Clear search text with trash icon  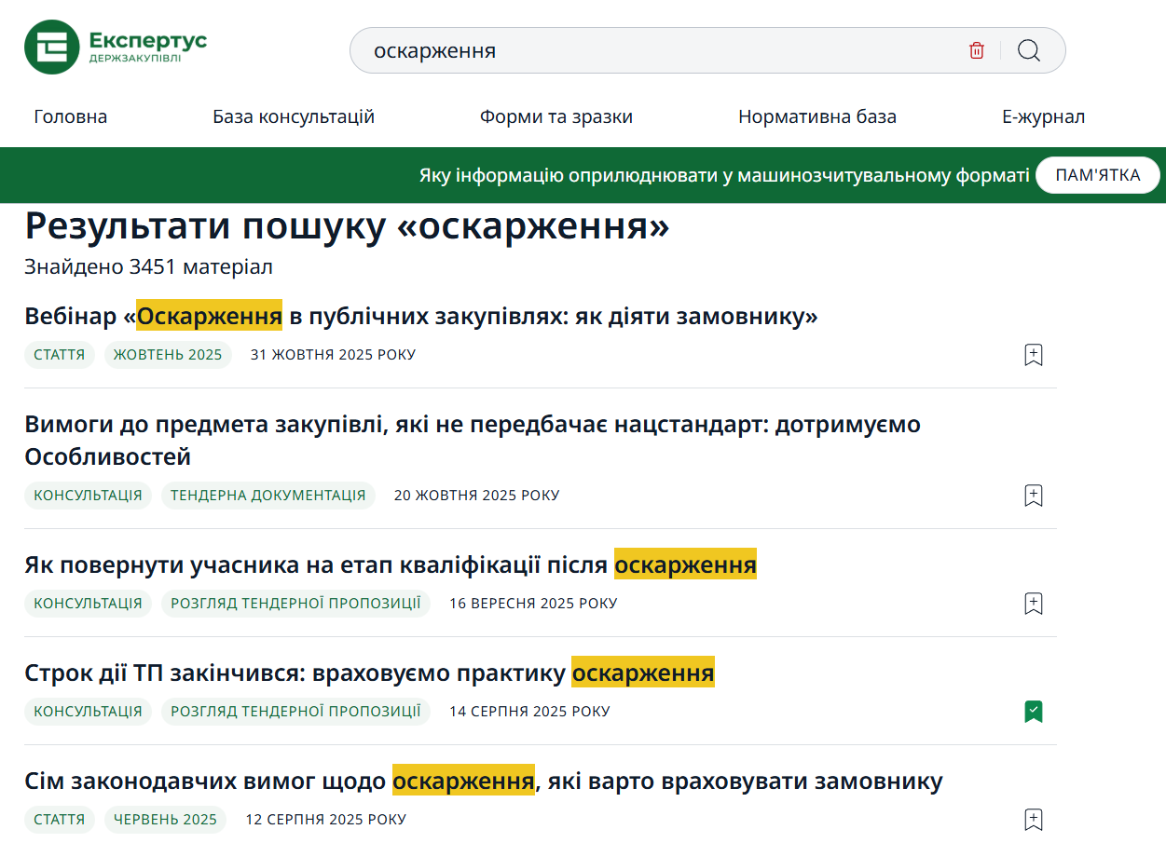pos(976,50)
